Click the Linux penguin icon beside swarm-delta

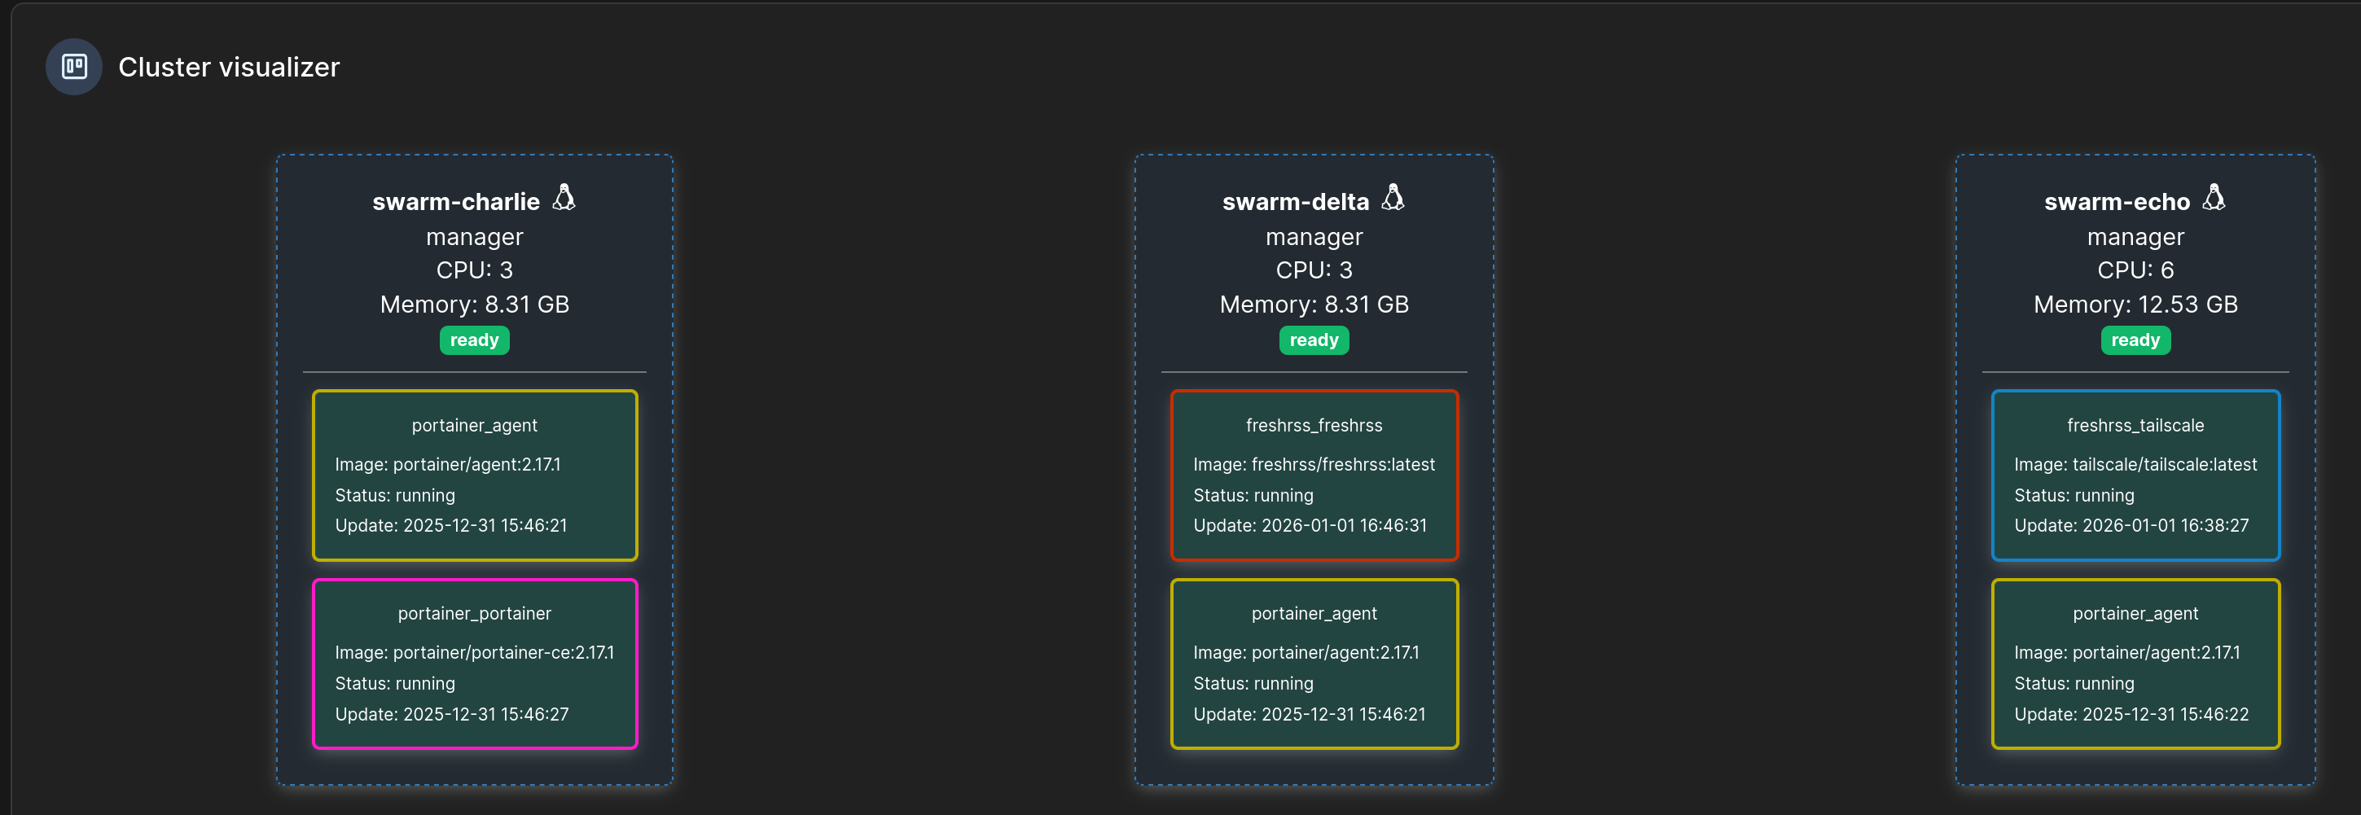(1392, 198)
